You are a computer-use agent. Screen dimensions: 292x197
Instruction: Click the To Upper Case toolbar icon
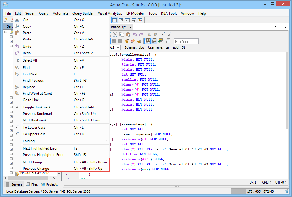point(169,34)
